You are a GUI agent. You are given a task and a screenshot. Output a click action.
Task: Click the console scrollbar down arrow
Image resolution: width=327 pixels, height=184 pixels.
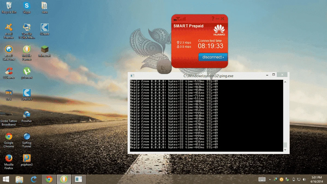tap(285, 150)
